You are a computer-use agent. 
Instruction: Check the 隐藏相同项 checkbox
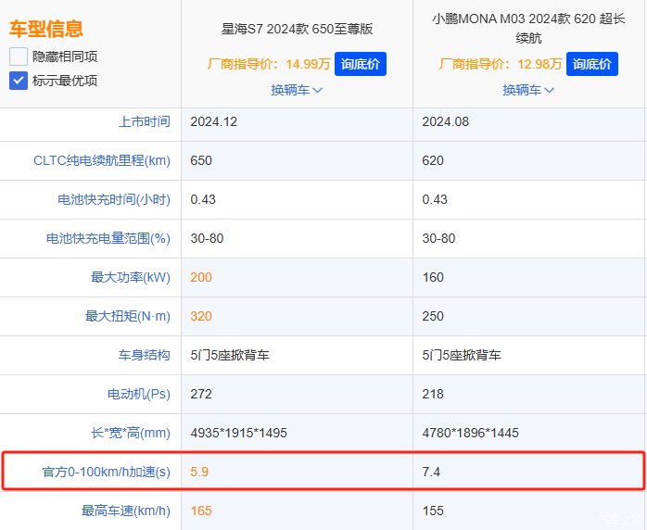(x=19, y=57)
